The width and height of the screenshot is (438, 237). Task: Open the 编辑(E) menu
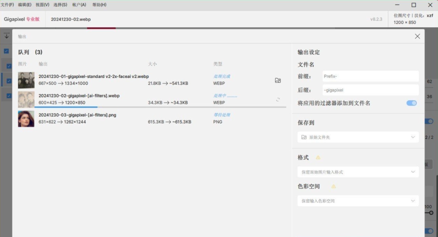click(x=25, y=5)
